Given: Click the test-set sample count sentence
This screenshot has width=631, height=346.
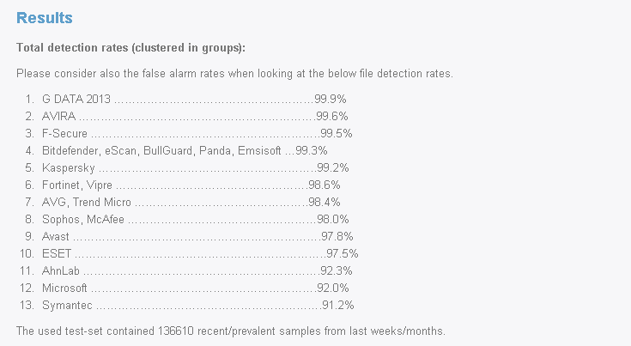Looking at the screenshot, I should (x=230, y=331).
